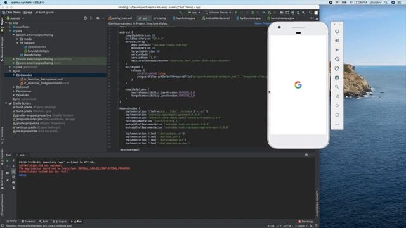
Task: Print Run console output with printer icon
Action: [x=13, y=182]
